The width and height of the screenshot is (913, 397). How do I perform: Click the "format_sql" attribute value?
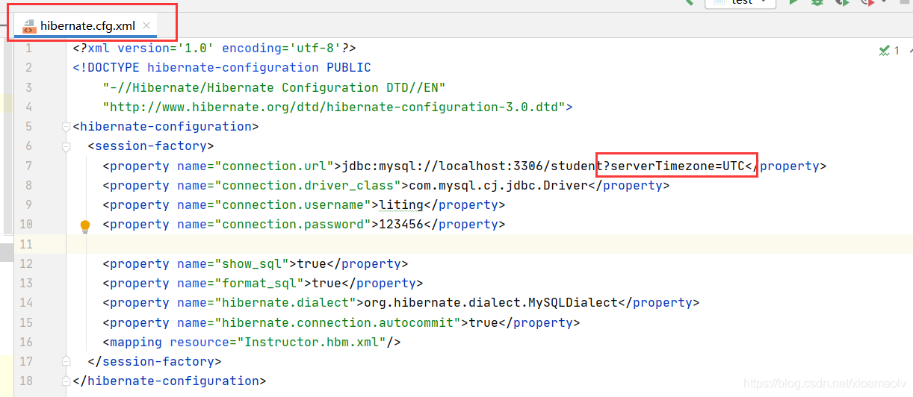click(x=259, y=283)
